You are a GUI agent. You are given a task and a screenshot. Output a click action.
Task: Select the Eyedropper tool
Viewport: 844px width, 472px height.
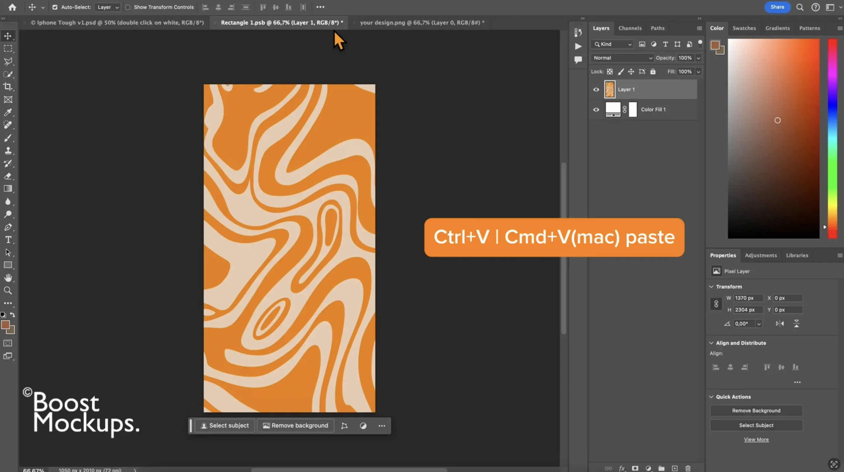coord(8,112)
